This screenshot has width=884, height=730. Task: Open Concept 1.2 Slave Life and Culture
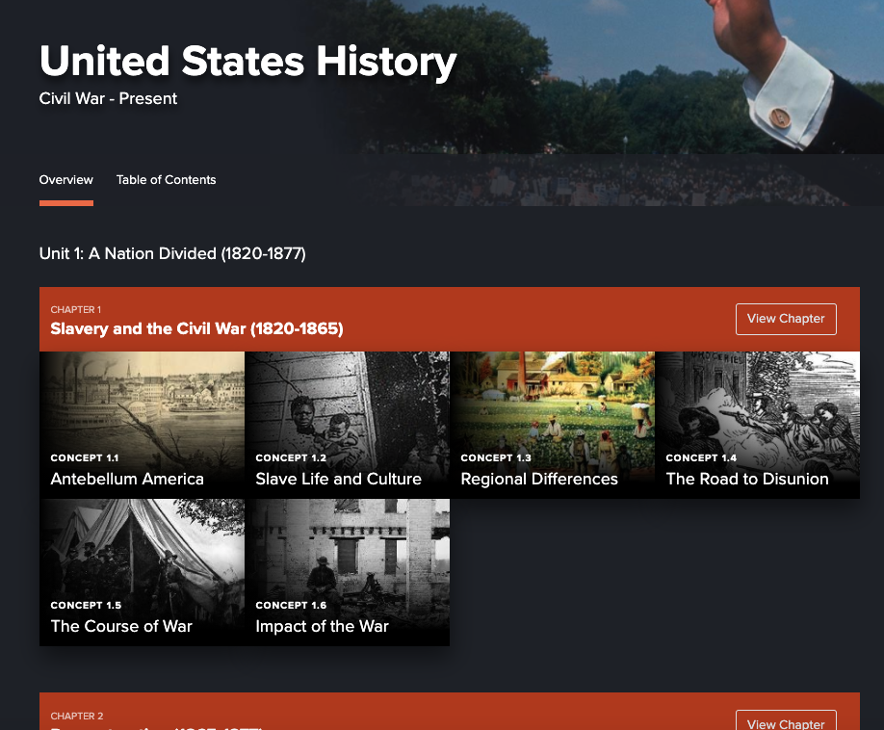348,425
